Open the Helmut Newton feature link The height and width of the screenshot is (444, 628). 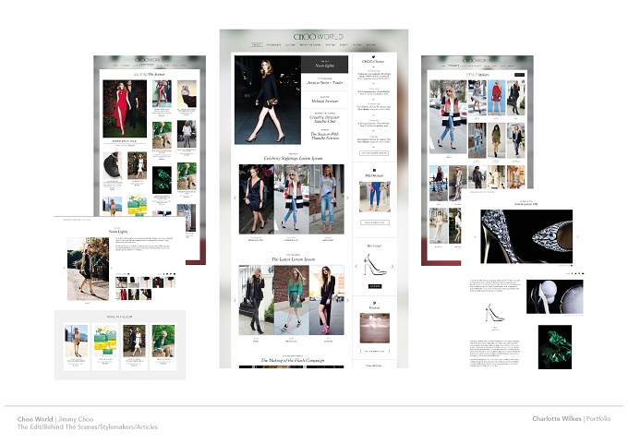pos(324,100)
